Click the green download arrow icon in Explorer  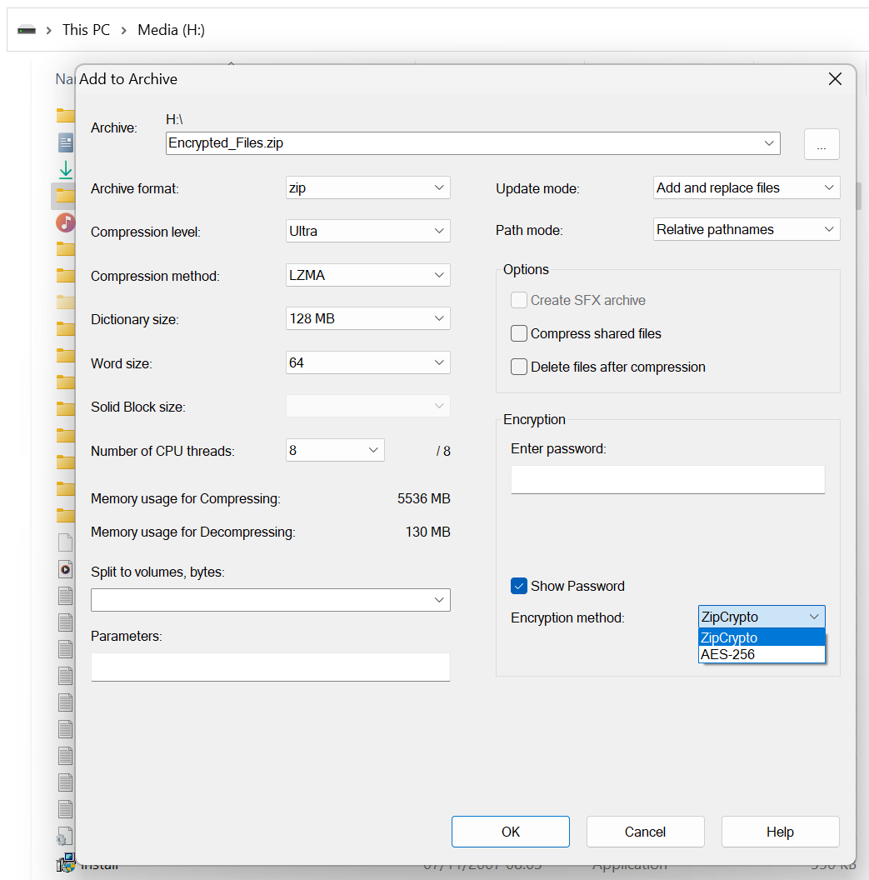point(66,169)
